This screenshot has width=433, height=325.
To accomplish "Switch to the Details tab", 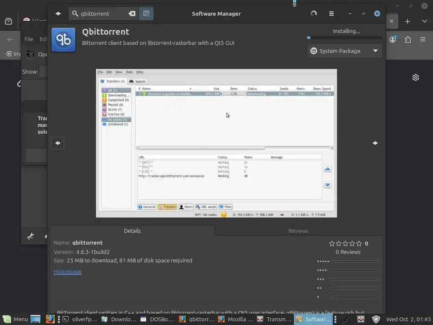I will 132,231.
